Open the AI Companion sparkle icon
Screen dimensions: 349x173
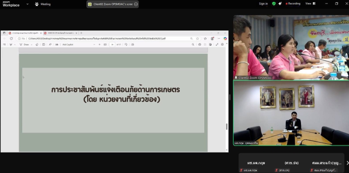click(280, 4)
